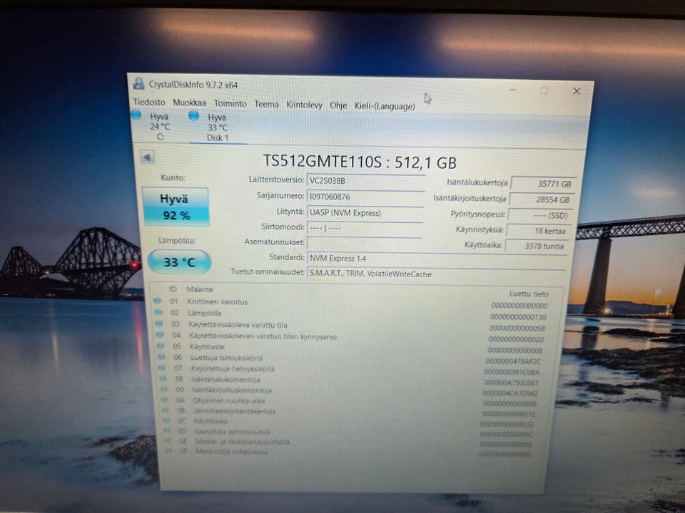The width and height of the screenshot is (685, 513).
Task: Open the Toiminto menu
Action: 230,103
